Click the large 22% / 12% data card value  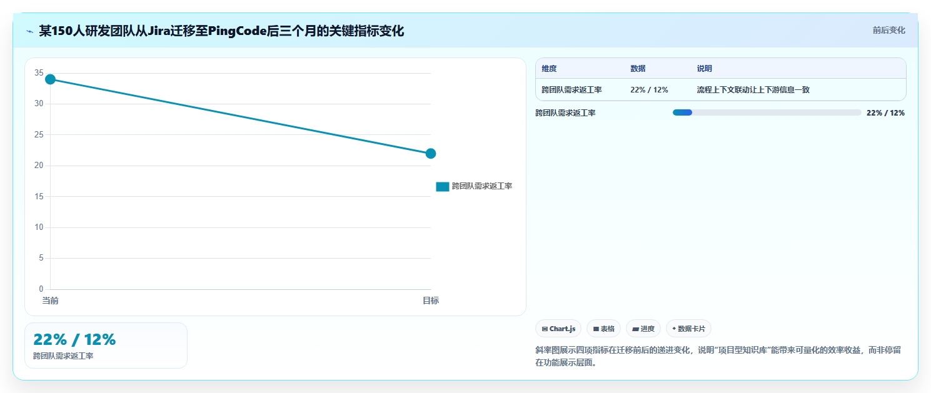click(74, 339)
